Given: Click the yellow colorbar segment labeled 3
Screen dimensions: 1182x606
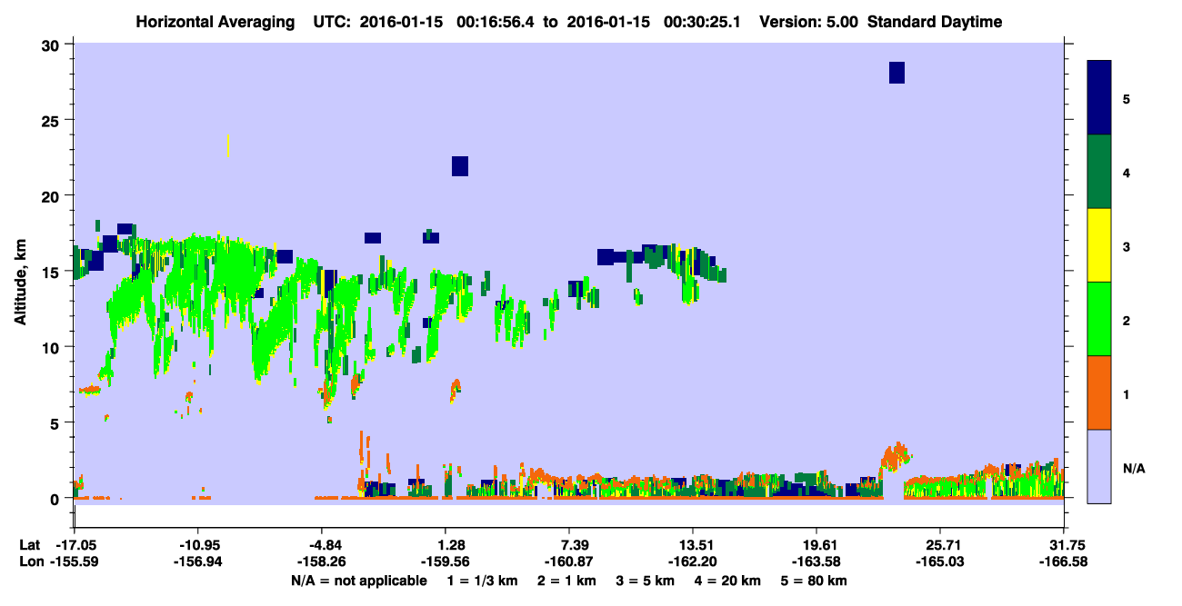Looking at the screenshot, I should click(x=1099, y=245).
